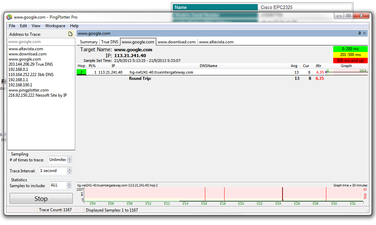Open the File menu

(12, 25)
